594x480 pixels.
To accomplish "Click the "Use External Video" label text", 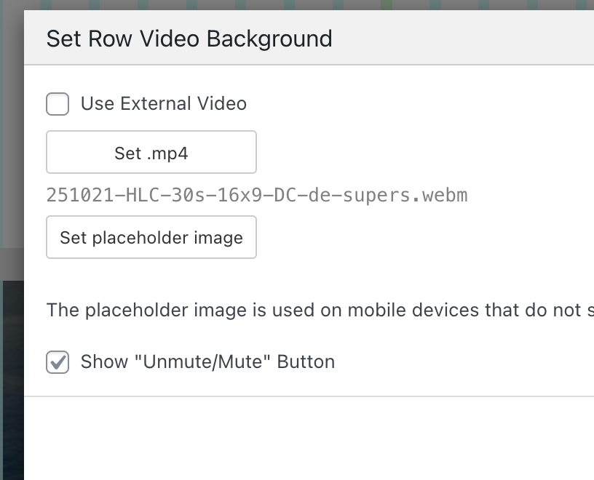I will (163, 104).
